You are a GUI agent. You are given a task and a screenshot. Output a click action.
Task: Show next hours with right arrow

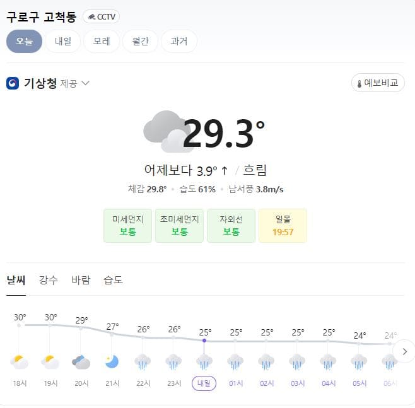pyautogui.click(x=404, y=351)
